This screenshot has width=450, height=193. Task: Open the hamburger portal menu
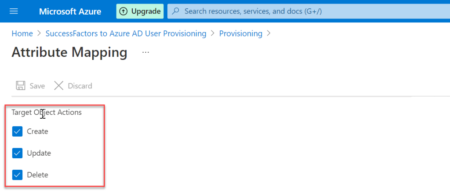pyautogui.click(x=14, y=11)
